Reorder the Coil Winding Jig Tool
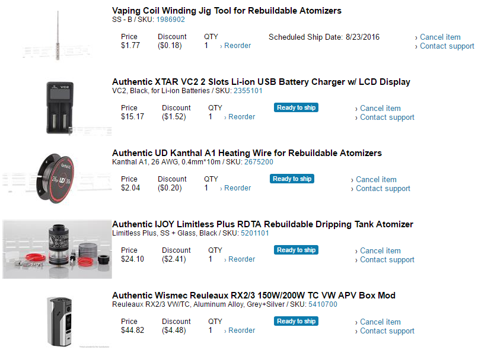Screen dimensions: 491x359 coord(237,46)
